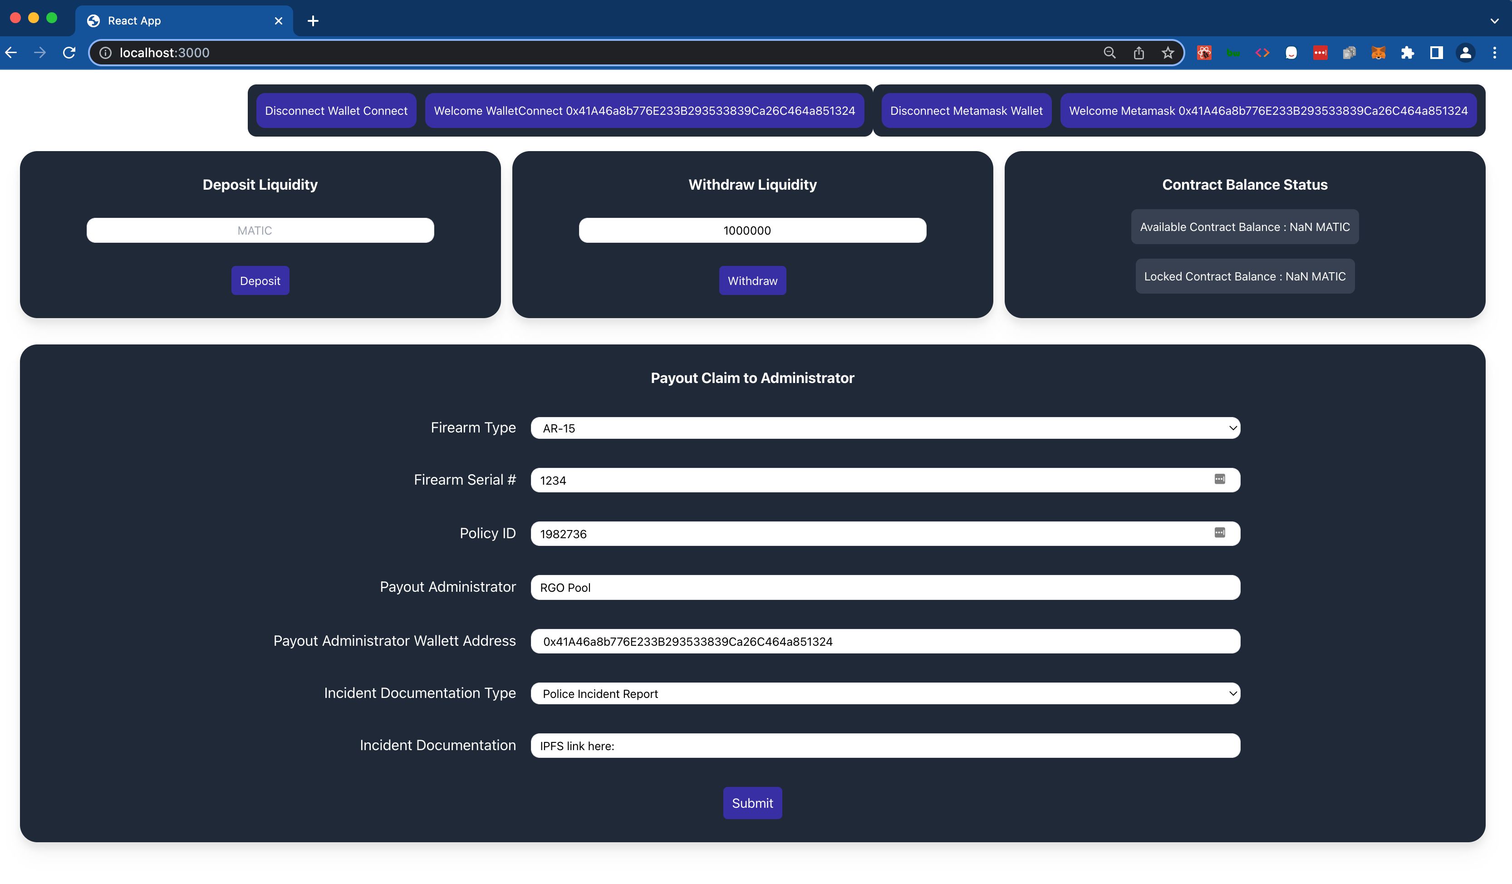Click password manager icon in Firearm Serial field
Image resolution: width=1512 pixels, height=884 pixels.
coord(1220,479)
